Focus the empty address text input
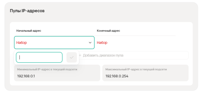 pyautogui.click(x=39, y=57)
